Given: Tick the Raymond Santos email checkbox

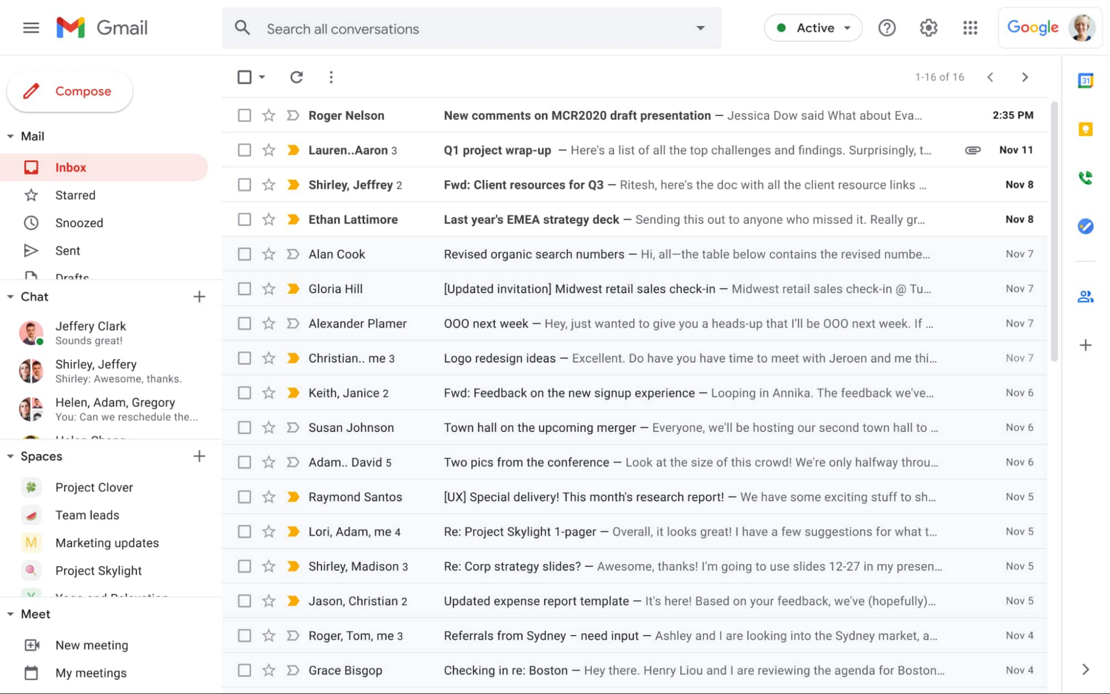Looking at the screenshot, I should pos(244,497).
